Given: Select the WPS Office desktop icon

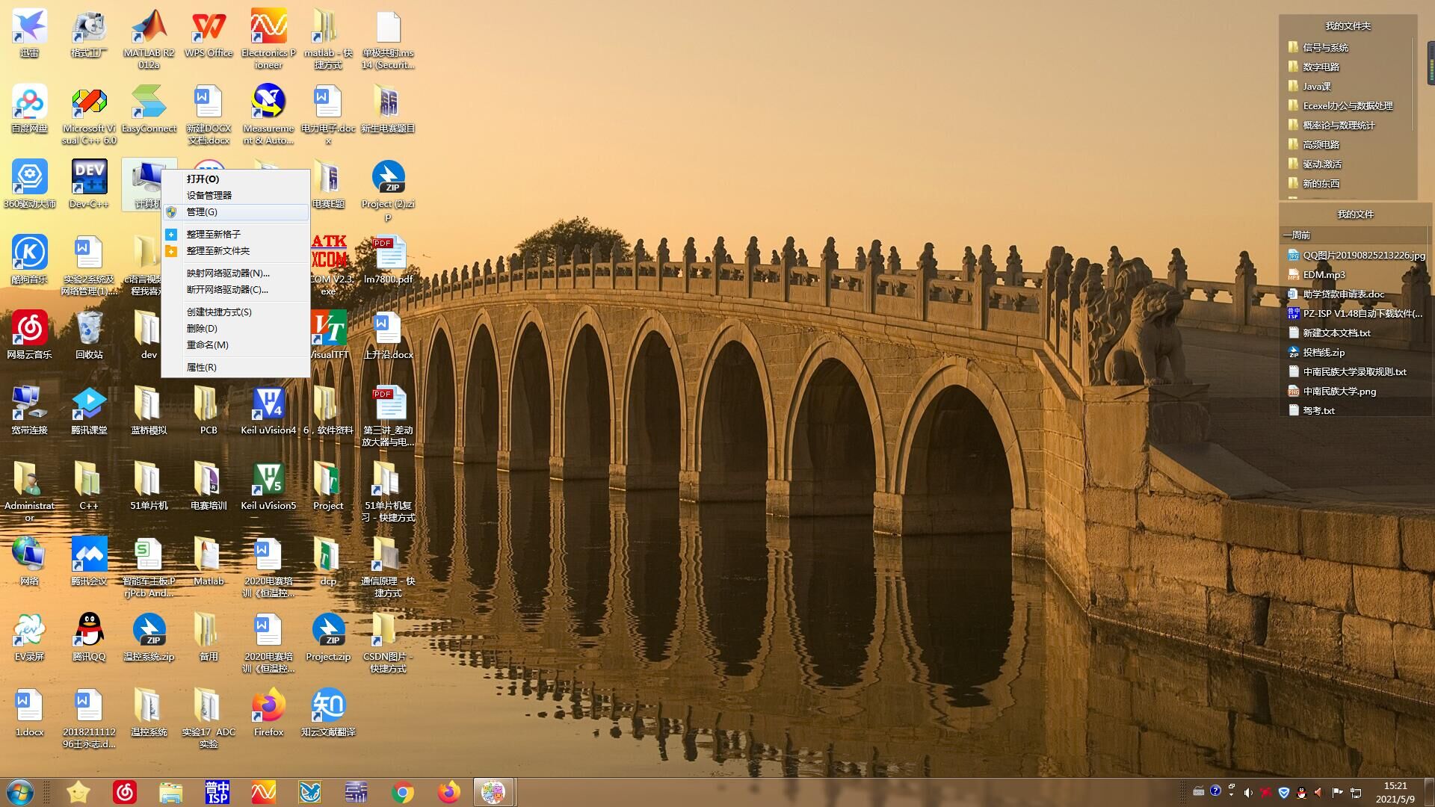Looking at the screenshot, I should pyautogui.click(x=209, y=34).
